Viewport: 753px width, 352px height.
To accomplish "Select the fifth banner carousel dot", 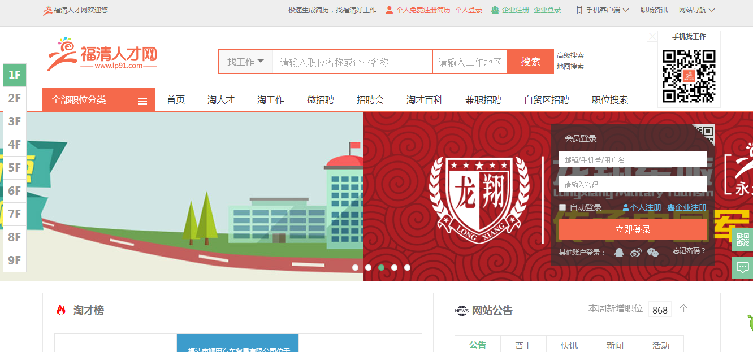I will tap(408, 267).
